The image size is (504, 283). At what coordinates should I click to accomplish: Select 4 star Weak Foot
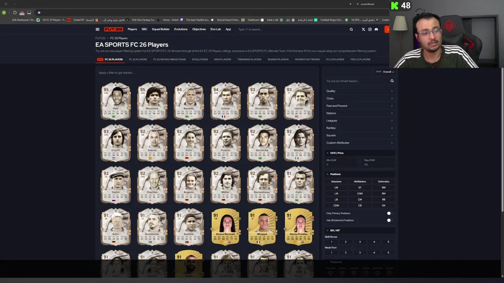click(374, 252)
